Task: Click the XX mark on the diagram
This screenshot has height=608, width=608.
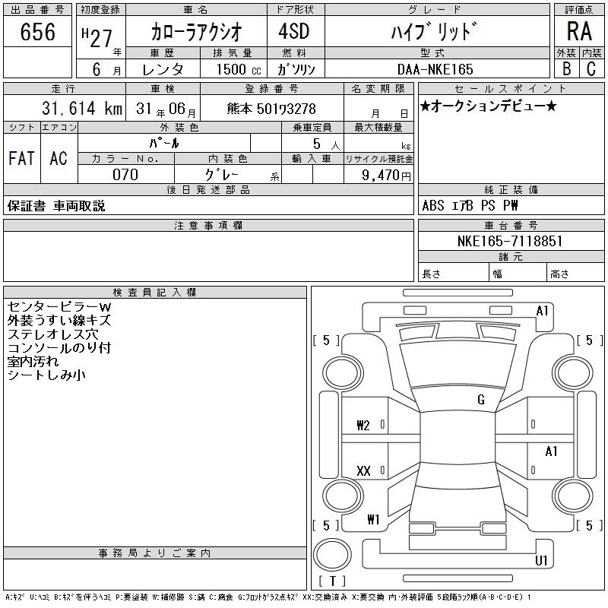Action: click(363, 470)
